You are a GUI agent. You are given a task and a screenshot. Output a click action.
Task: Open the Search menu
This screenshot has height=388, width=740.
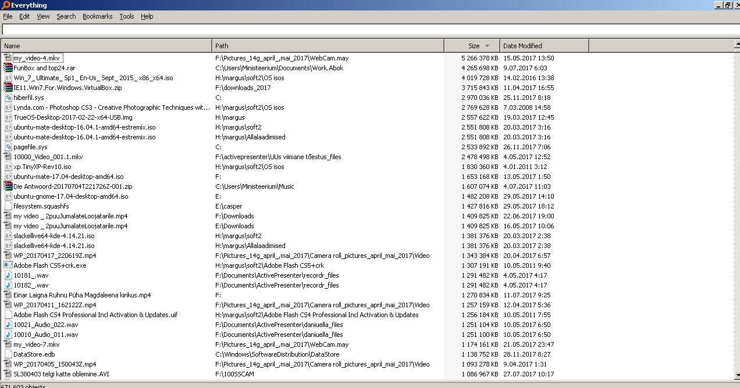click(66, 16)
